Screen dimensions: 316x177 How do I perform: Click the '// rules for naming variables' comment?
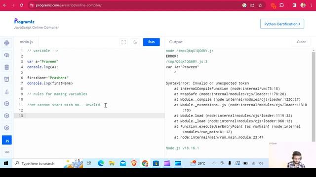point(57,94)
